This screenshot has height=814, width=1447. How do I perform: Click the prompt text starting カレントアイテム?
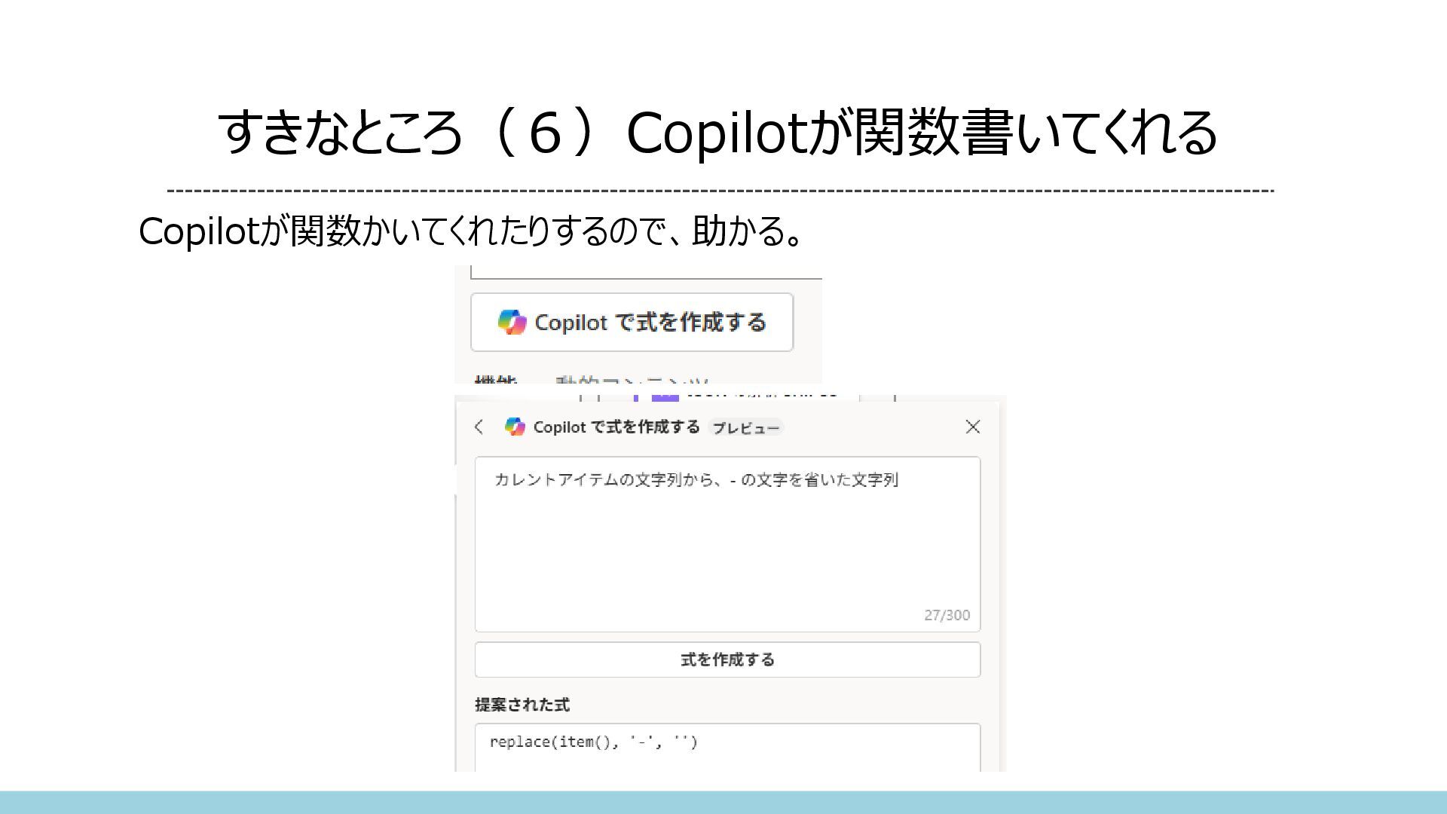(x=696, y=480)
